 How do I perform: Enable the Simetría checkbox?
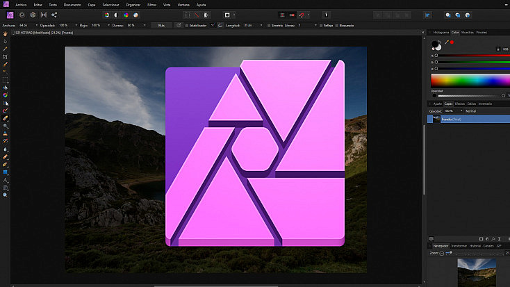269,26
